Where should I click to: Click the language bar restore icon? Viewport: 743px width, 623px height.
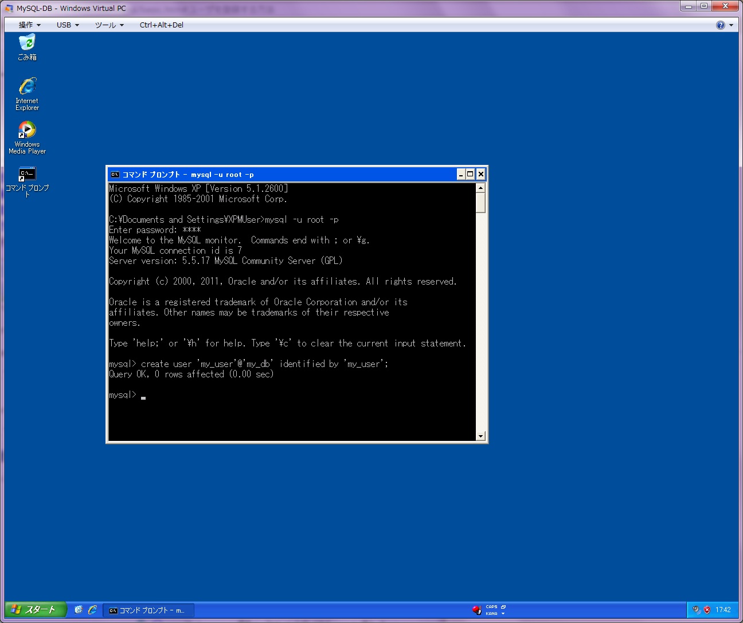(x=503, y=607)
